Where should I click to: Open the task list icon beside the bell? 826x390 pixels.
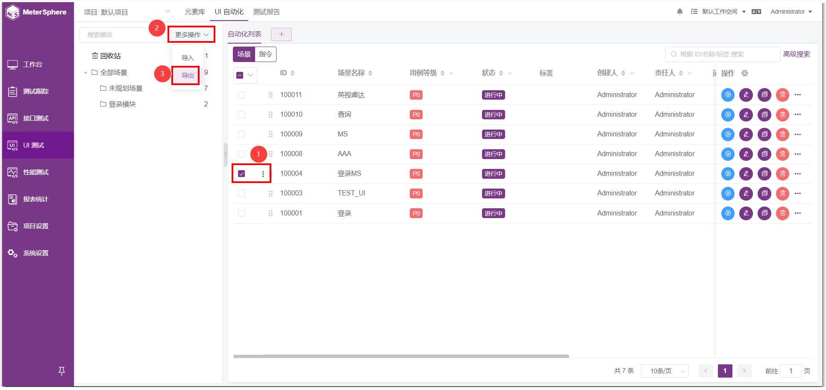click(x=694, y=12)
